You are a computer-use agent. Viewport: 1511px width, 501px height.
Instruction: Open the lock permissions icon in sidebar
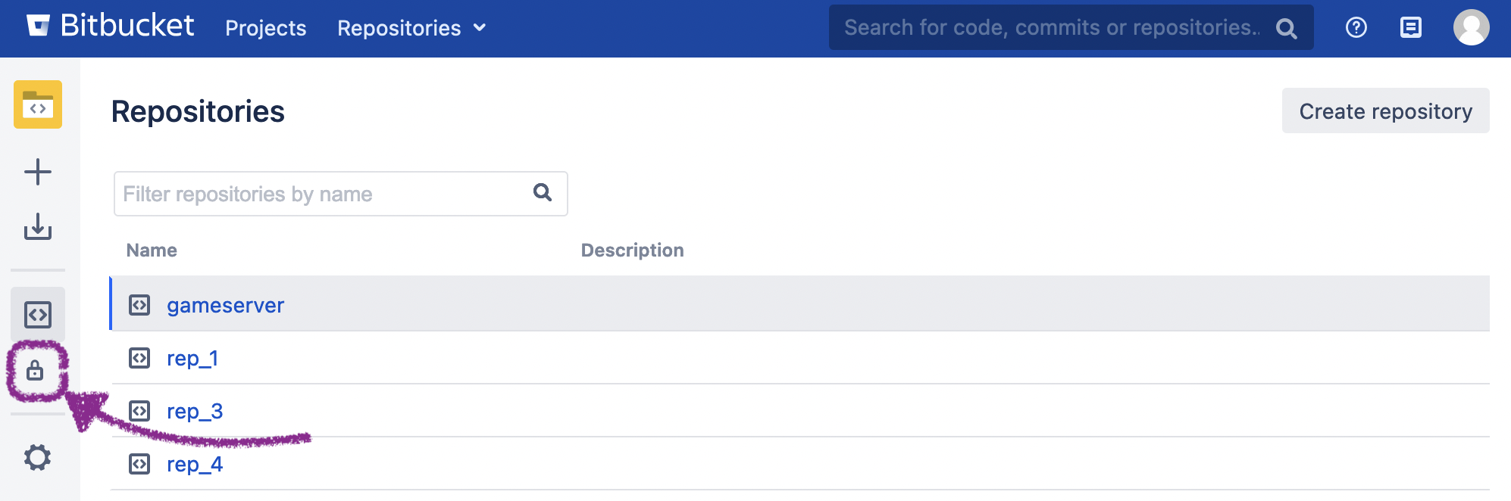(x=35, y=371)
